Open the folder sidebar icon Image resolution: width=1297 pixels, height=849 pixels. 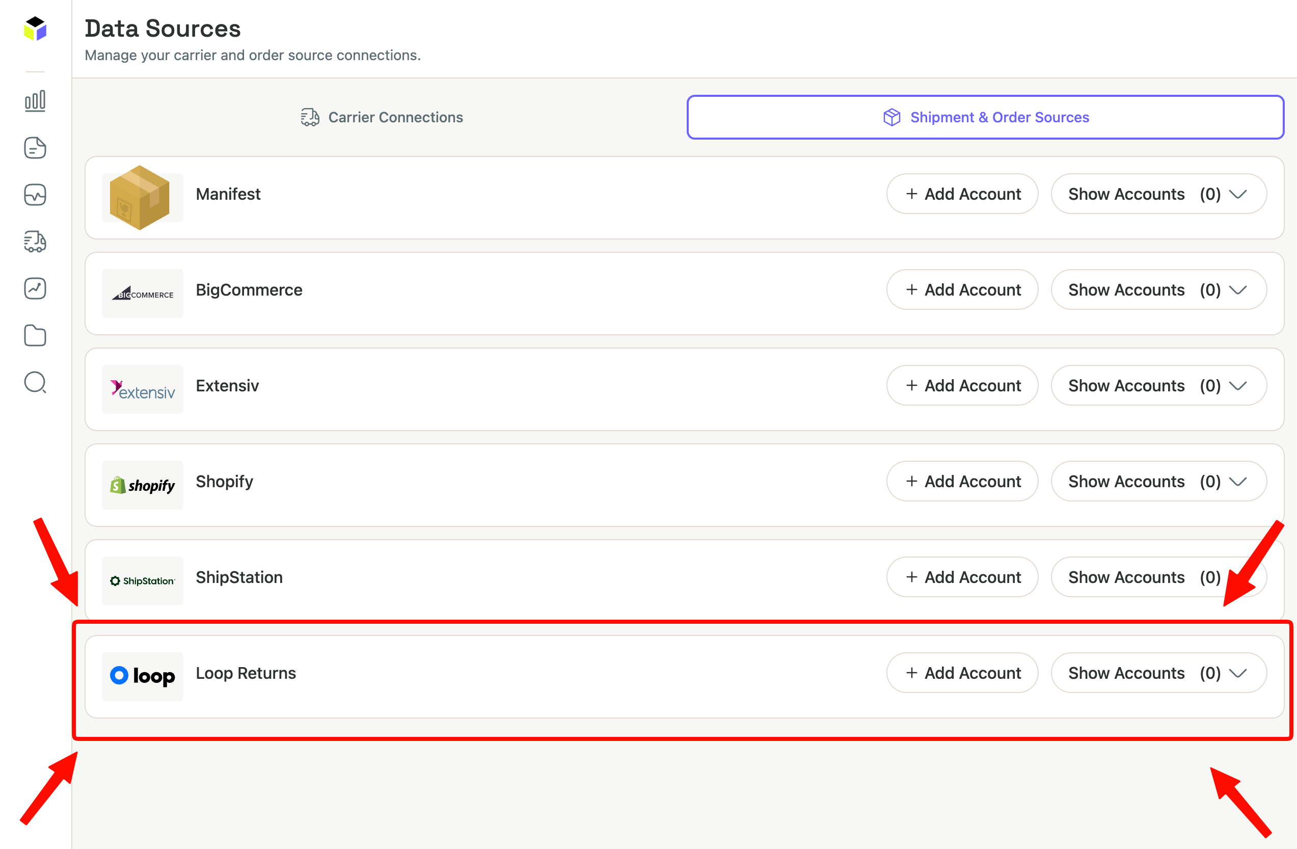[x=36, y=335]
